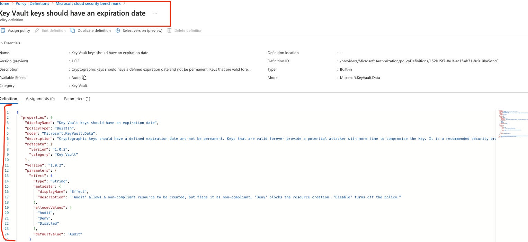Image resolution: width=528 pixels, height=242 pixels.
Task: Click the Assign policy button
Action: tap(15, 30)
